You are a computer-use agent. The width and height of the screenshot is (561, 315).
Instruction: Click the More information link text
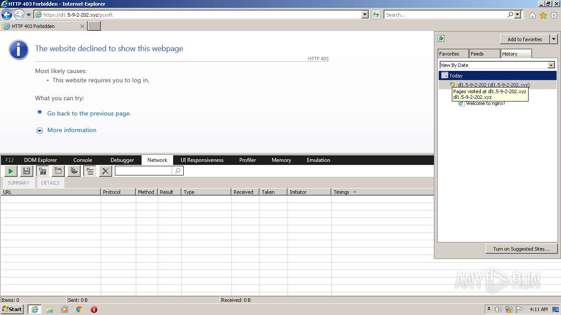pos(72,130)
